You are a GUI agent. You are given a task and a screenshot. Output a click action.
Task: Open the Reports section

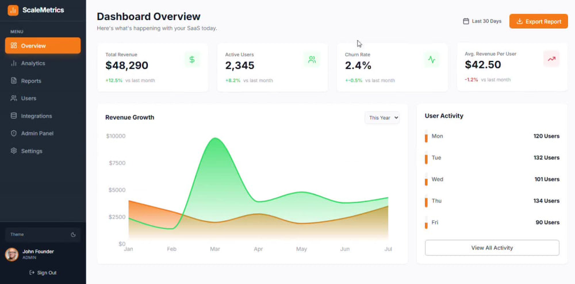pos(43,80)
